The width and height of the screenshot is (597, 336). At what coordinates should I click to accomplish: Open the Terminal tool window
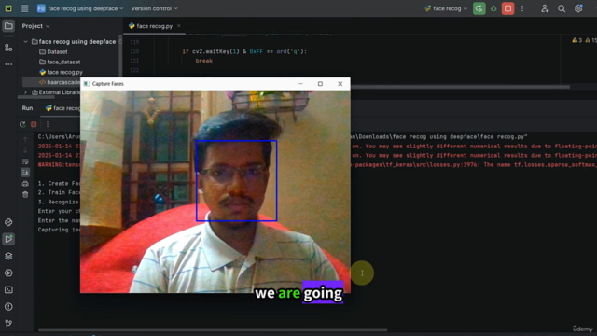8,290
